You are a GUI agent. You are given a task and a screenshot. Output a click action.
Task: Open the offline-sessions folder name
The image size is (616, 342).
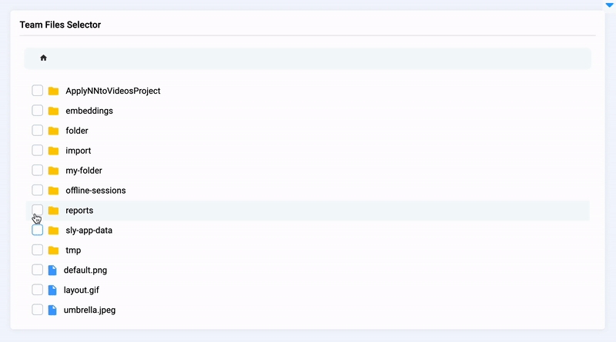tap(95, 191)
